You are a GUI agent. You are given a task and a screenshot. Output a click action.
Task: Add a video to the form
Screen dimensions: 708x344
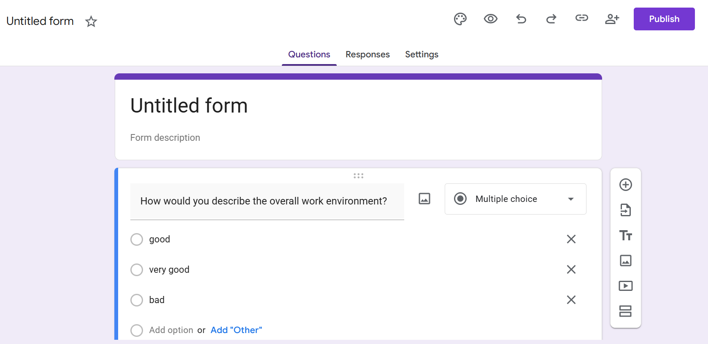[x=626, y=286]
